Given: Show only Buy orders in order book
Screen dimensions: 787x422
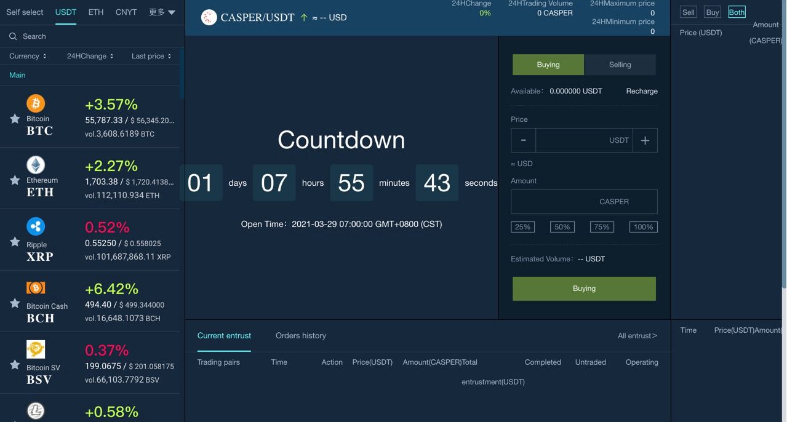Looking at the screenshot, I should [713, 12].
